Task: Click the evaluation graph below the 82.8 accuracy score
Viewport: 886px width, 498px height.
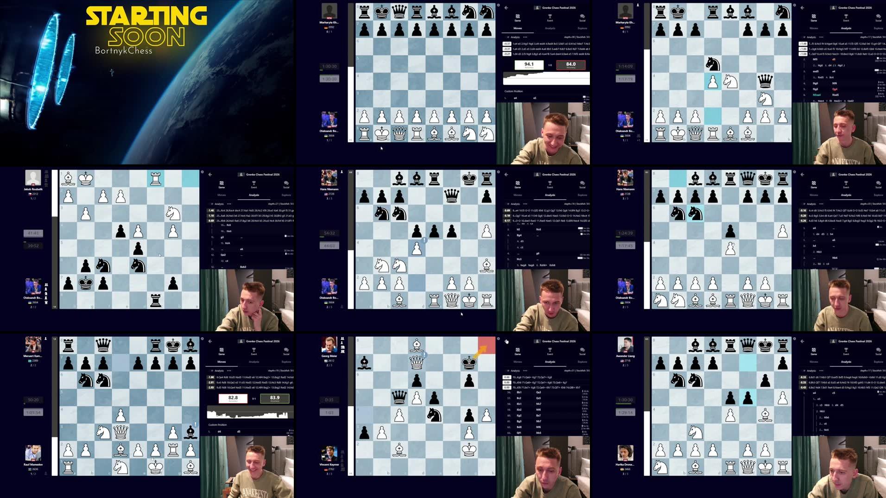Action: click(x=250, y=412)
